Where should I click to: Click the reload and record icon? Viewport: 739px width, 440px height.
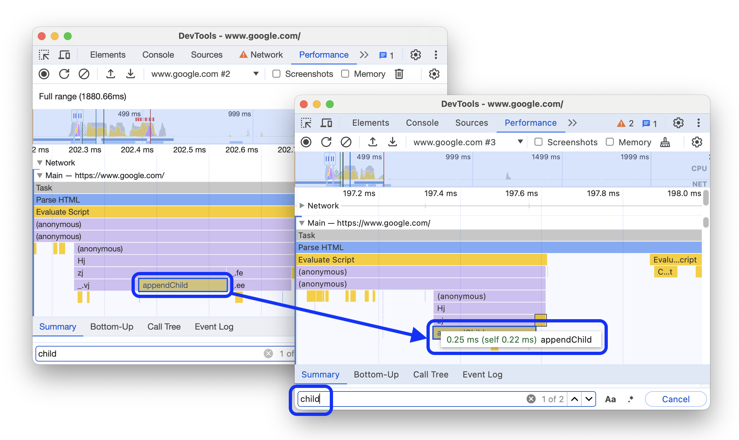(x=326, y=142)
